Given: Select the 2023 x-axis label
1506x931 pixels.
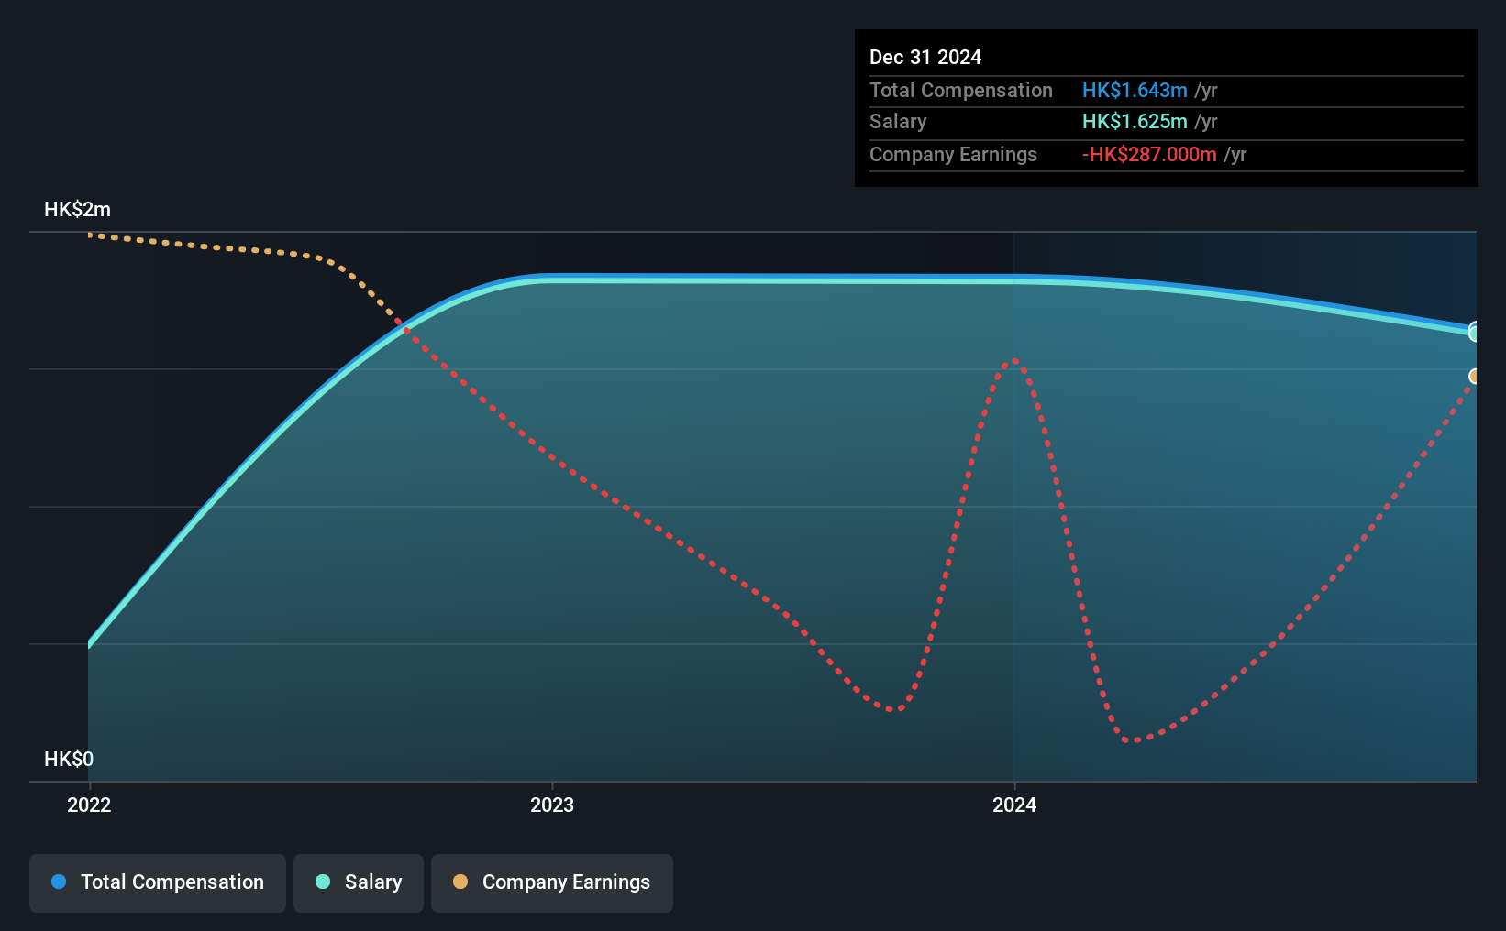Looking at the screenshot, I should pyautogui.click(x=552, y=805).
